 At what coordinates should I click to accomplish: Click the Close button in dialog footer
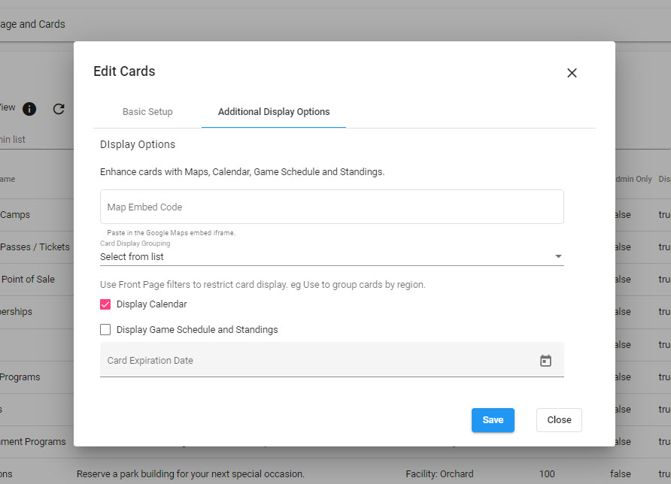[x=559, y=420]
